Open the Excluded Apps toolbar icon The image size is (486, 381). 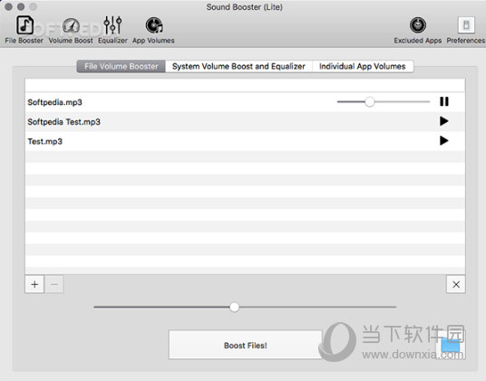[418, 25]
